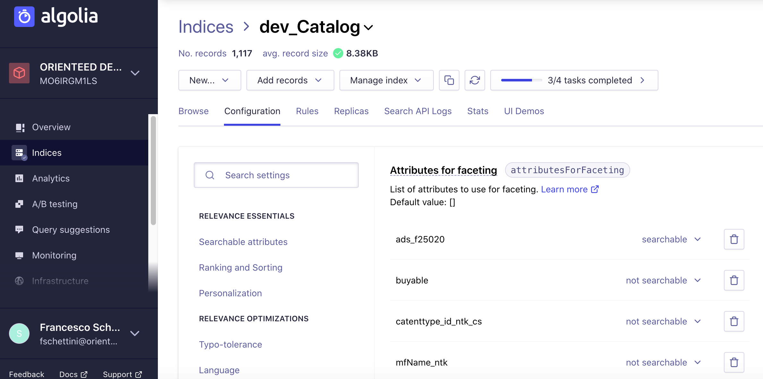Click the Algolia logo icon
Viewport: 763px width, 379px height.
point(24,17)
